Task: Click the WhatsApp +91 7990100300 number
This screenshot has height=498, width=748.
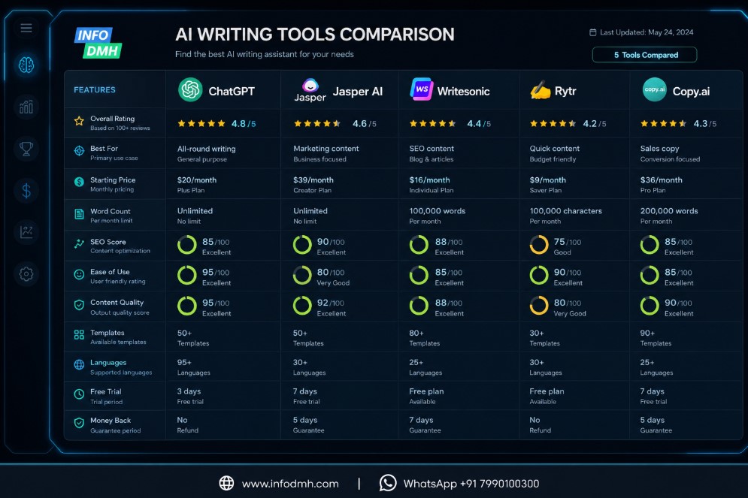Action: pyautogui.click(x=471, y=484)
